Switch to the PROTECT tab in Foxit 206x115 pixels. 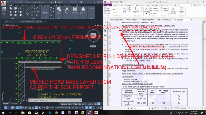click(x=154, y=5)
